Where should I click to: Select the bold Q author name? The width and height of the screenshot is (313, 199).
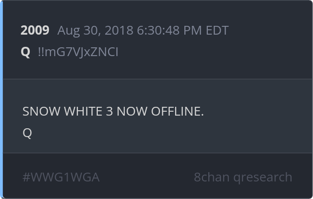click(25, 52)
